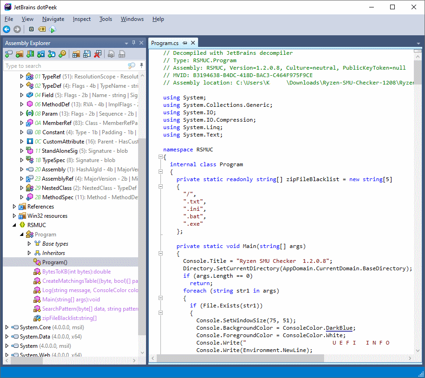The height and width of the screenshot is (378, 425).
Task: Open the Navigate menu
Action: pos(53,19)
